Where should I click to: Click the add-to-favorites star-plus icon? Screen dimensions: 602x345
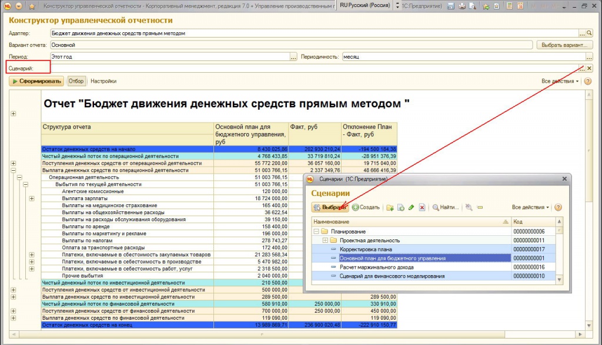pyautogui.click(x=486, y=6)
